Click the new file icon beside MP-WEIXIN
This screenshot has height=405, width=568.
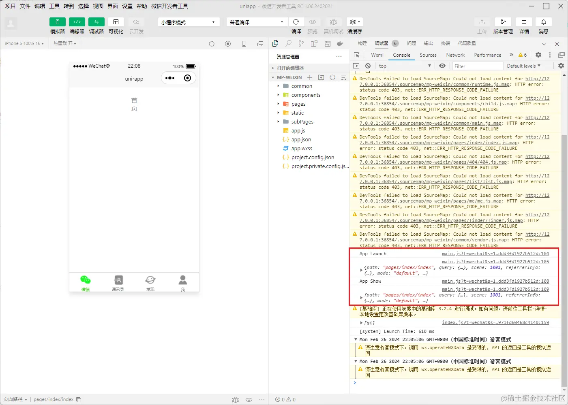click(x=310, y=77)
